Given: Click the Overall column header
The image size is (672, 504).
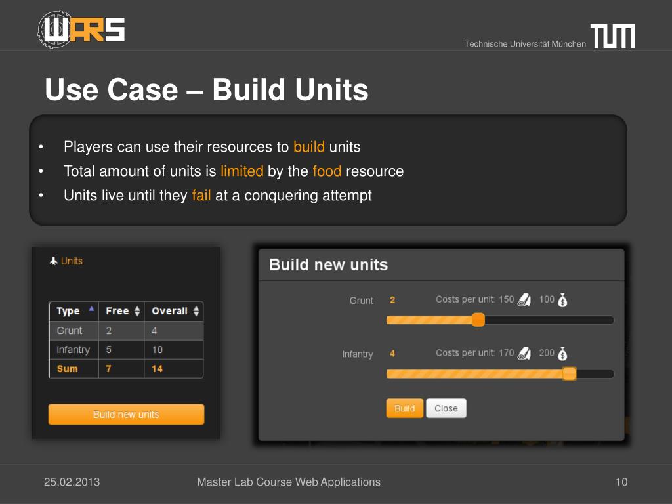Looking at the screenshot, I should tap(173, 311).
